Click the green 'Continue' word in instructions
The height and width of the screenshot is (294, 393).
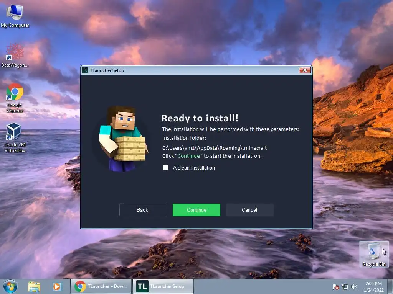pyautogui.click(x=189, y=156)
